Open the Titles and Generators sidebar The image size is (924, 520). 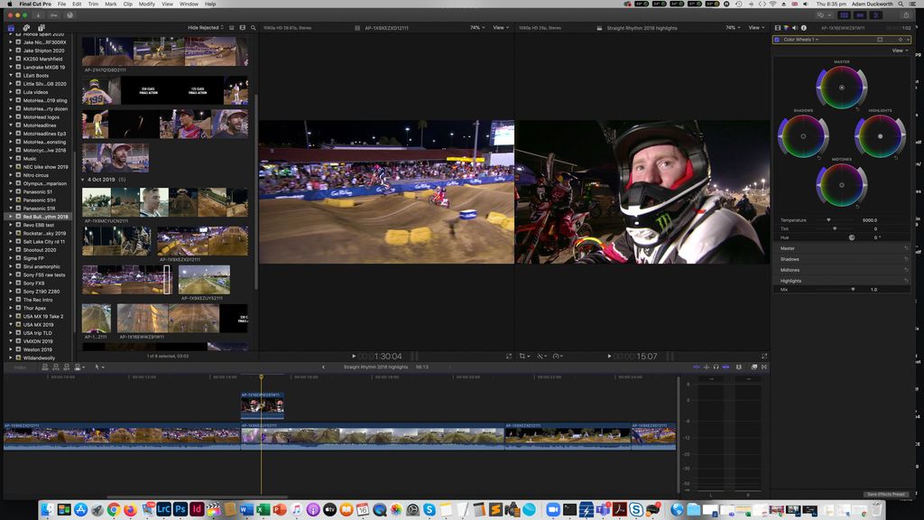(x=42, y=28)
